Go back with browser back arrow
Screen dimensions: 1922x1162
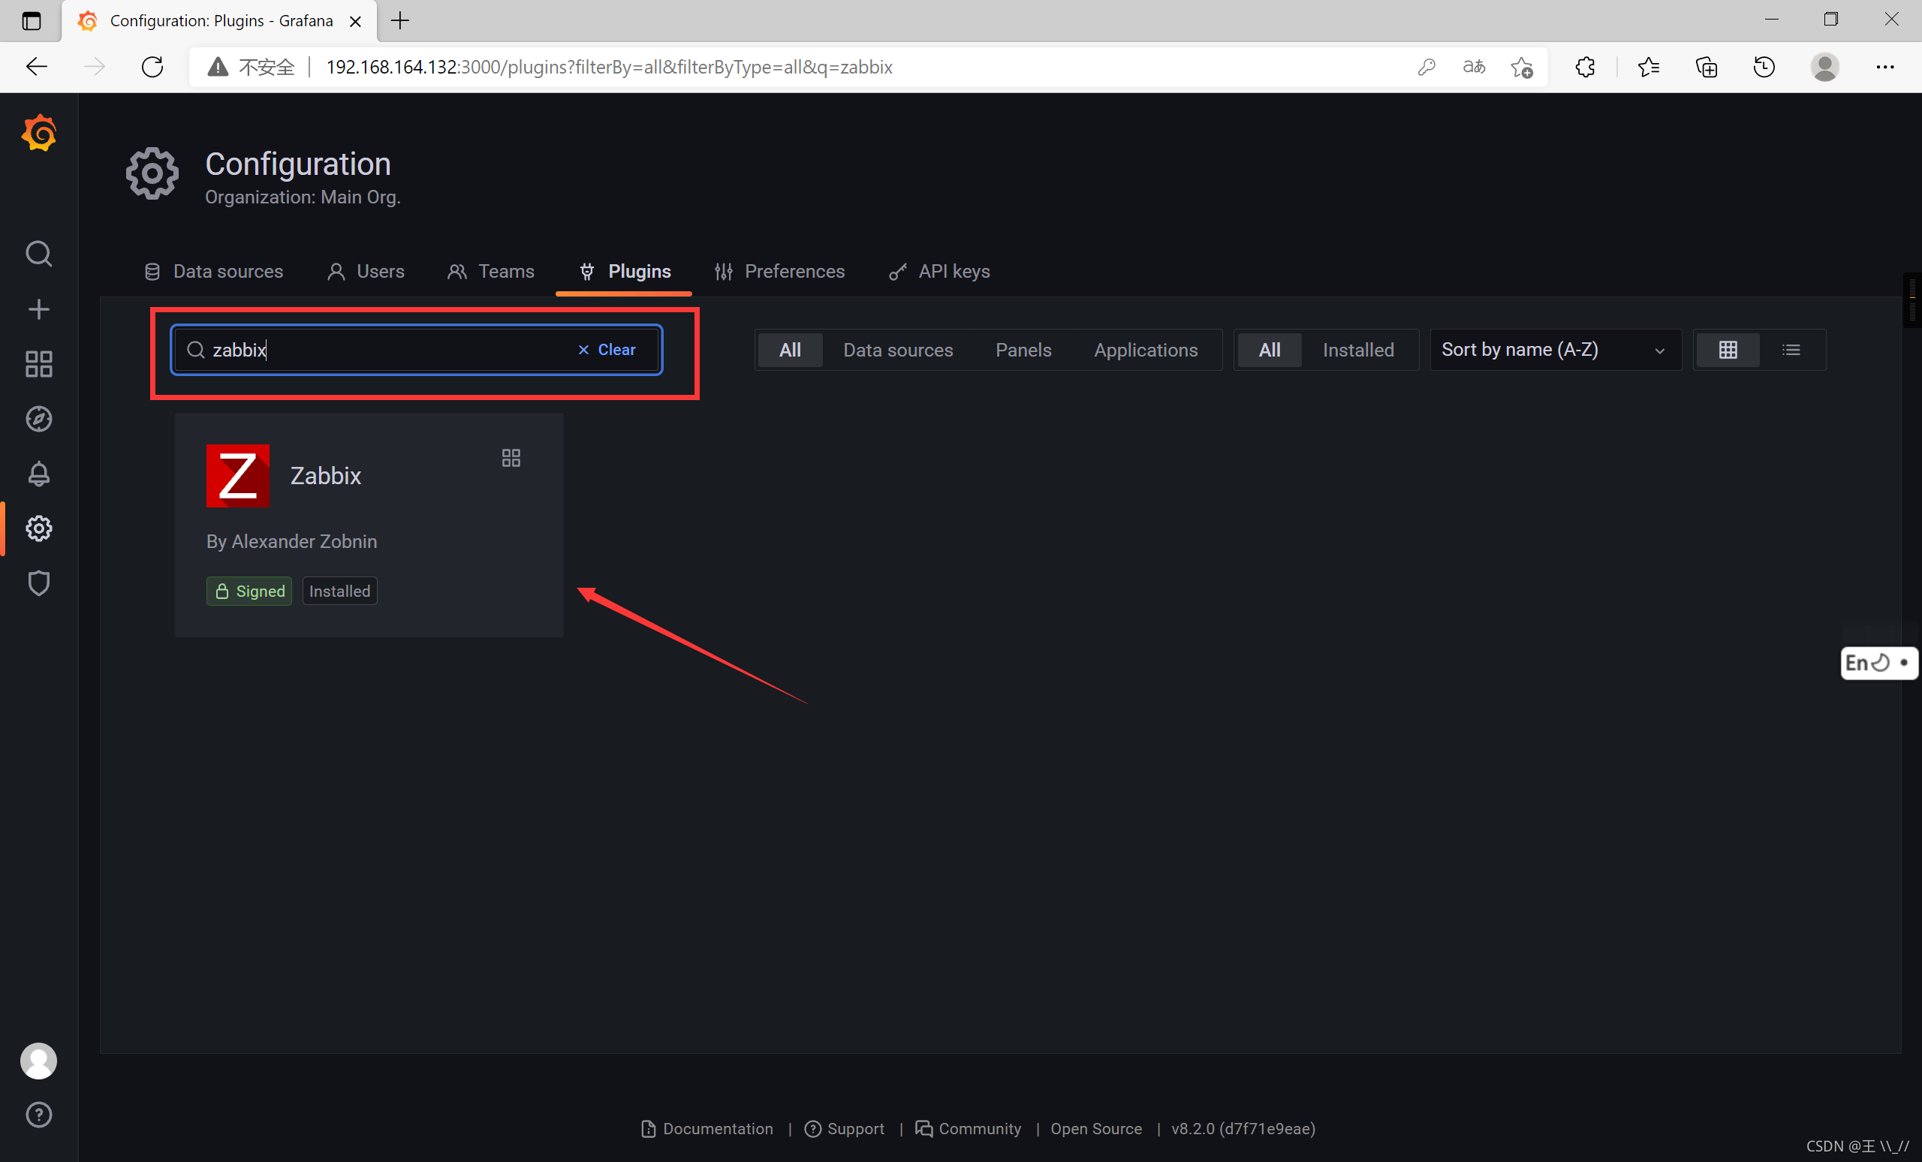click(37, 67)
